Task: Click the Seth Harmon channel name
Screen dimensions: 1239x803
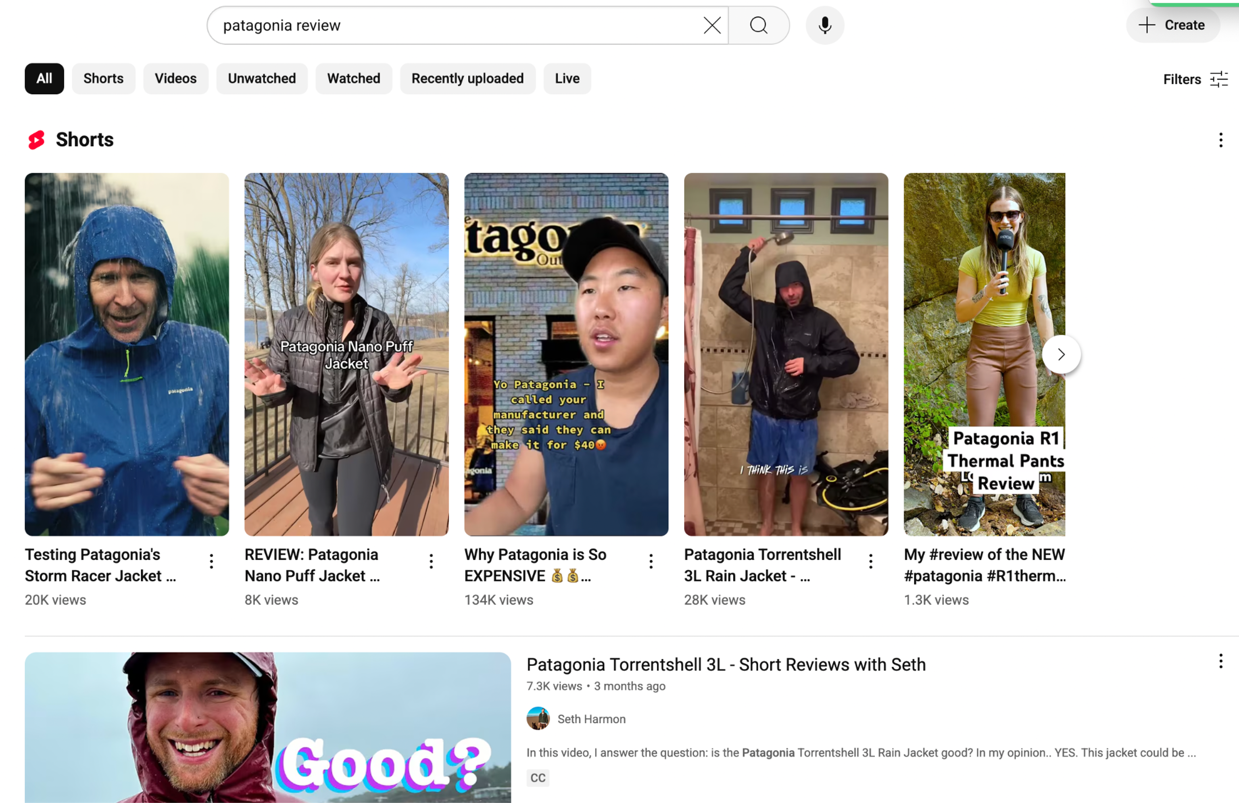Action: click(x=591, y=719)
